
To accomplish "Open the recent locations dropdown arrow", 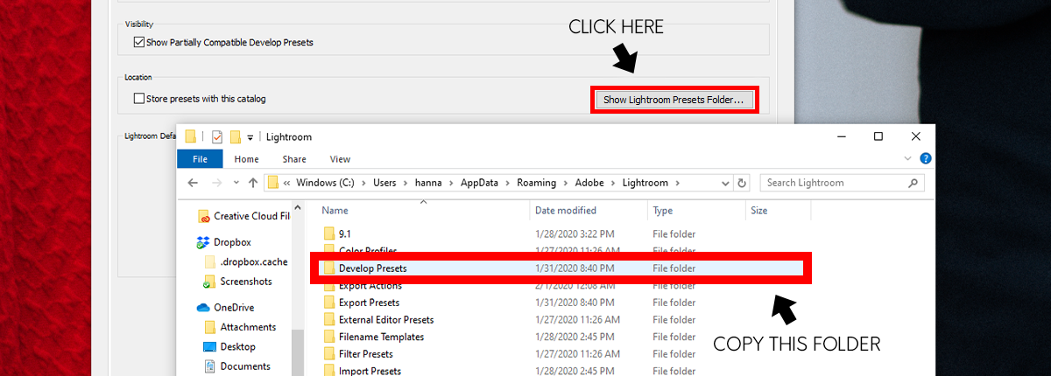I will pos(235,183).
